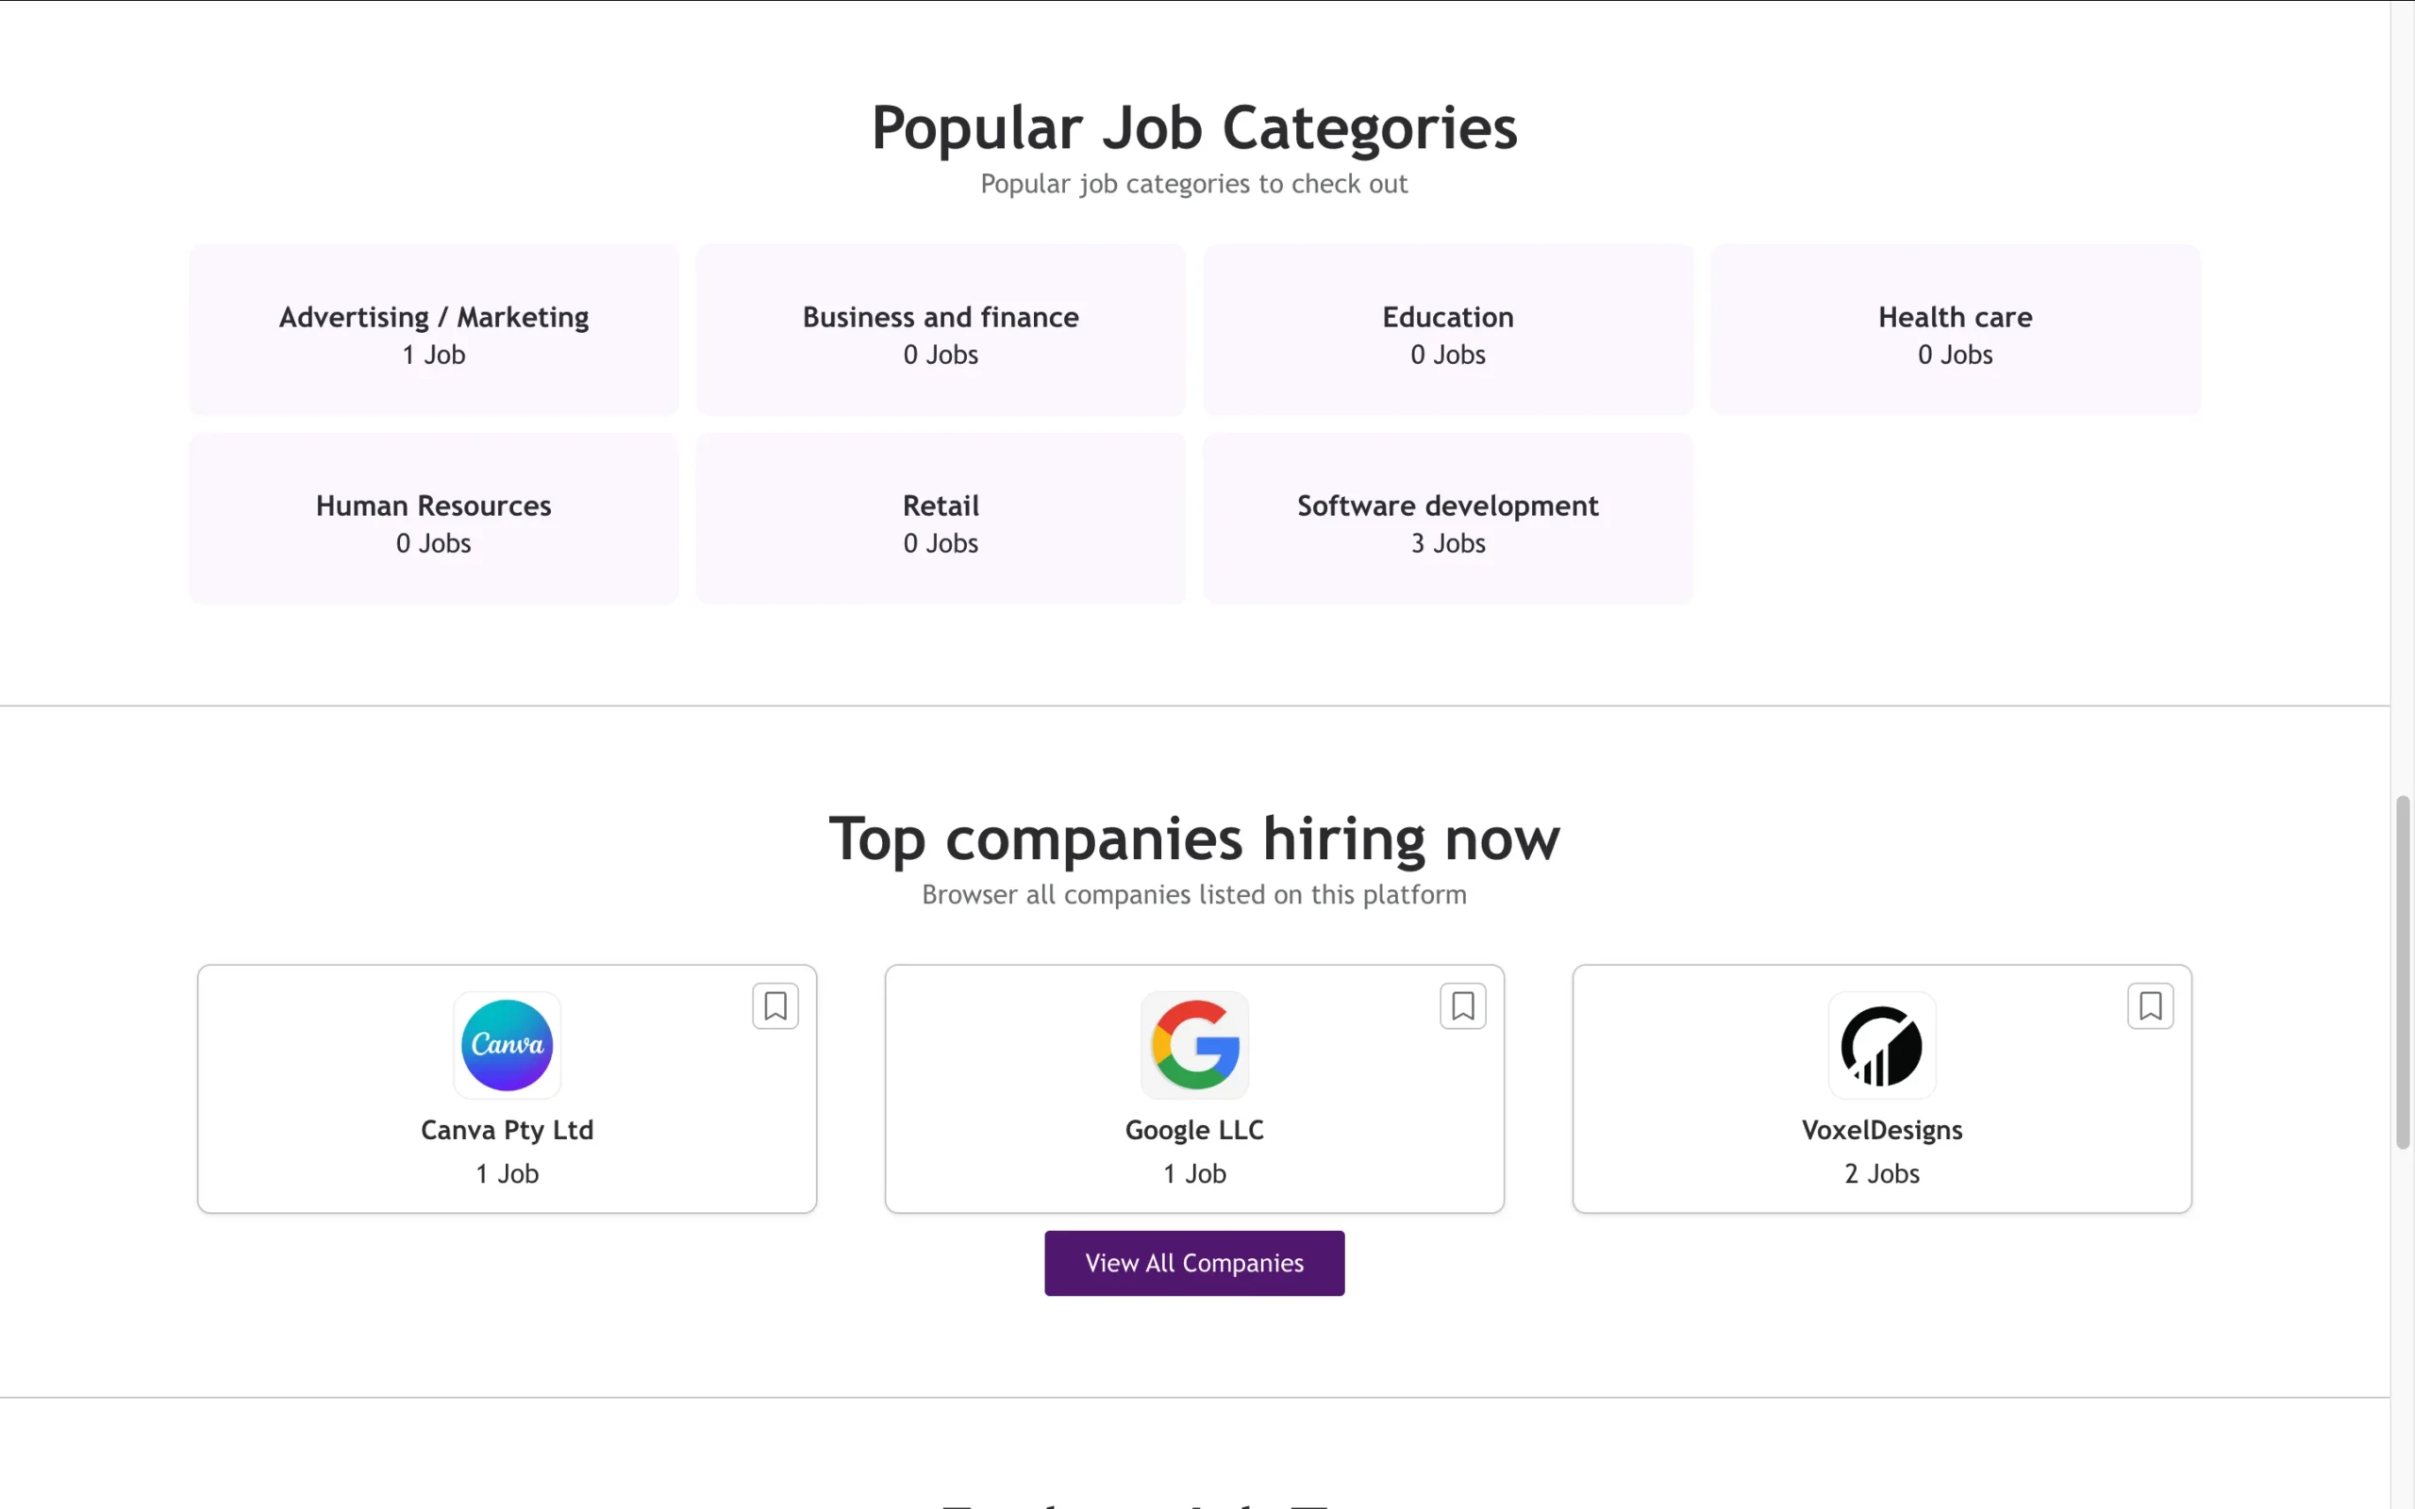Screen dimensions: 2415x1509
Task: Click the page's vertical scrollbar thumb
Action: tap(2403, 972)
